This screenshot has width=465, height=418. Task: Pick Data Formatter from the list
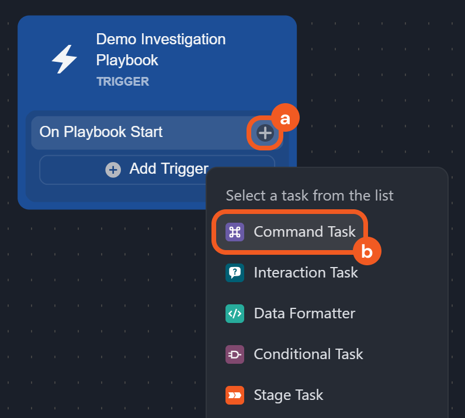[x=304, y=313]
